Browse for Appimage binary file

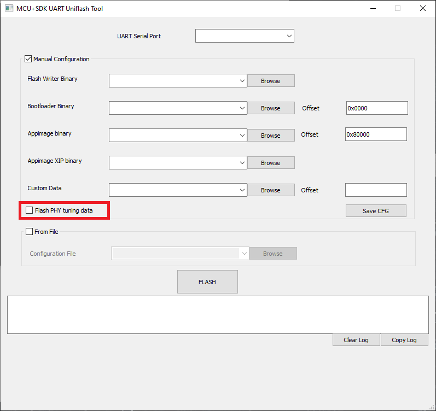point(271,136)
